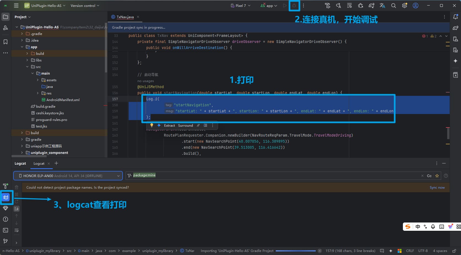Screen dimensions: 461x255
Task: Open the Notifications bell panel
Action: click(455, 17)
